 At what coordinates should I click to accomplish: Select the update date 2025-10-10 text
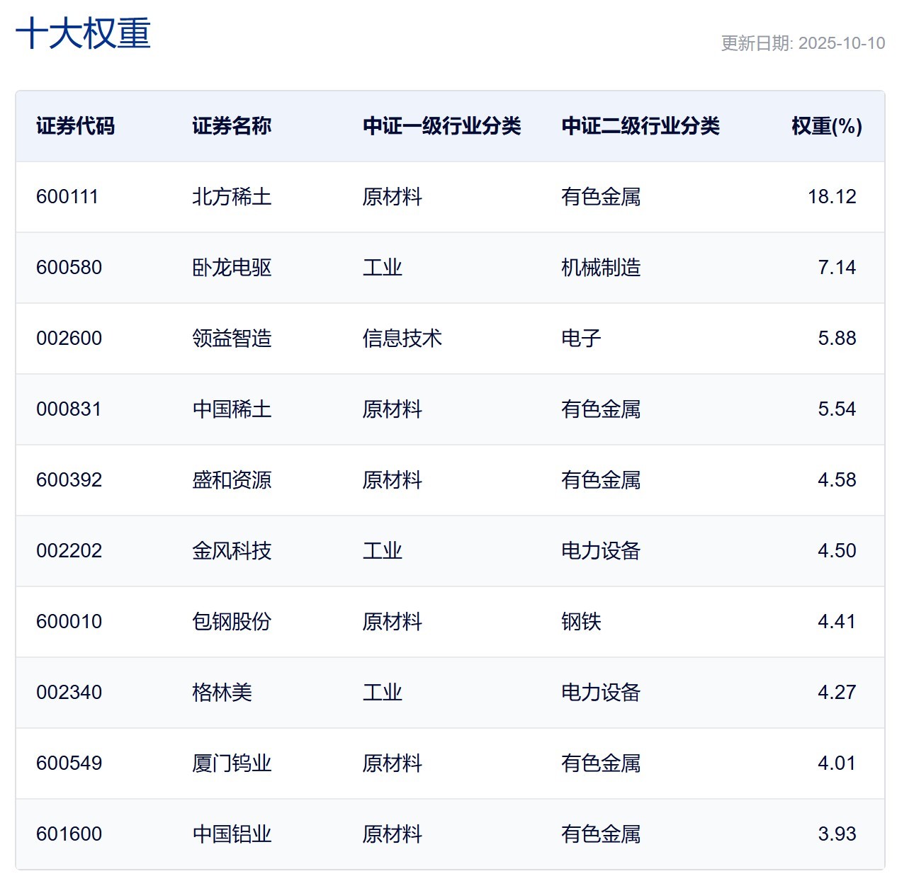pyautogui.click(x=842, y=43)
